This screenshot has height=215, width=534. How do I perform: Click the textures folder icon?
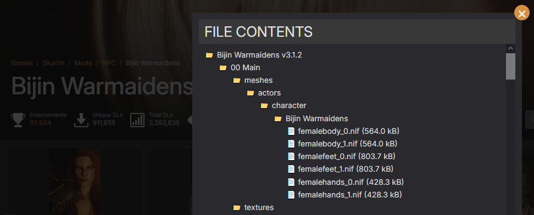pyautogui.click(x=237, y=207)
